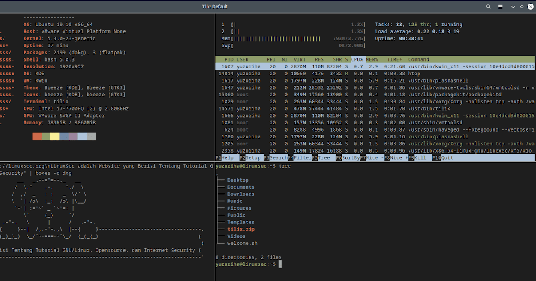Expand the session selector chevron in the titlebar

512,7
